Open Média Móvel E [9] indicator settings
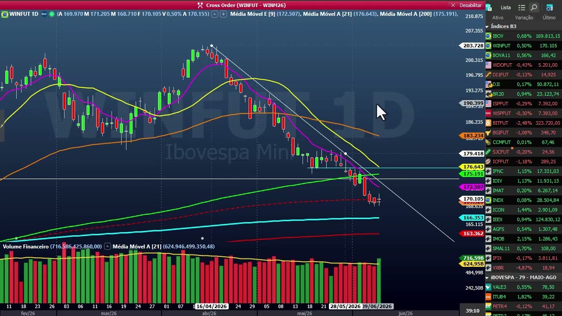Screen dimensions: 562x316 [266, 14]
